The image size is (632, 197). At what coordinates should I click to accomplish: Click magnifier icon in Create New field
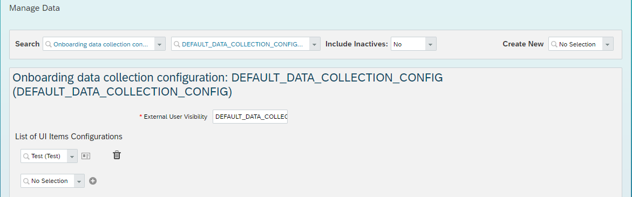point(554,44)
